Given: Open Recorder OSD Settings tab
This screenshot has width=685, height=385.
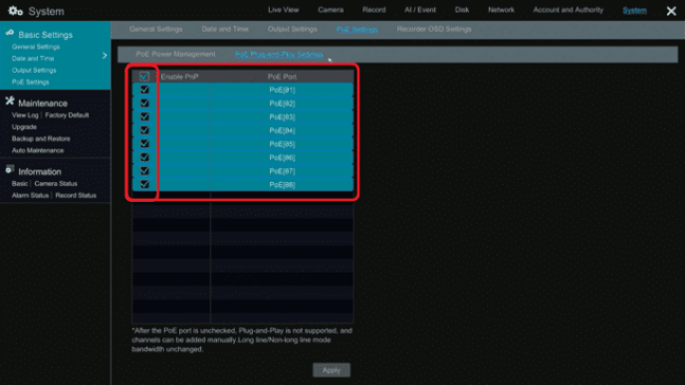Looking at the screenshot, I should coord(434,29).
